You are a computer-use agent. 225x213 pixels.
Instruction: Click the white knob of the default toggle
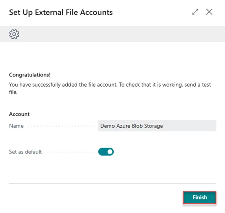(110, 152)
